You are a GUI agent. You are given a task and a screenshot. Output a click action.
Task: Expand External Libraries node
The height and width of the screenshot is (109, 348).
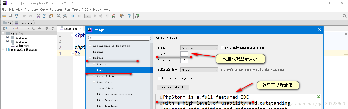(x=3, y=49)
